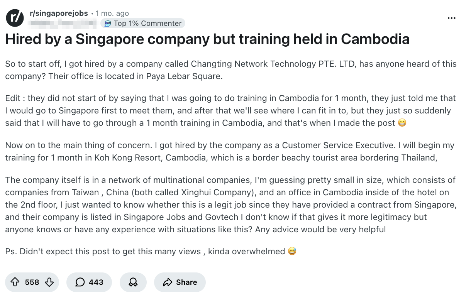Screen dimensions: 471x301
Task: Open the three-dot post options menu
Action: pyautogui.click(x=451, y=18)
